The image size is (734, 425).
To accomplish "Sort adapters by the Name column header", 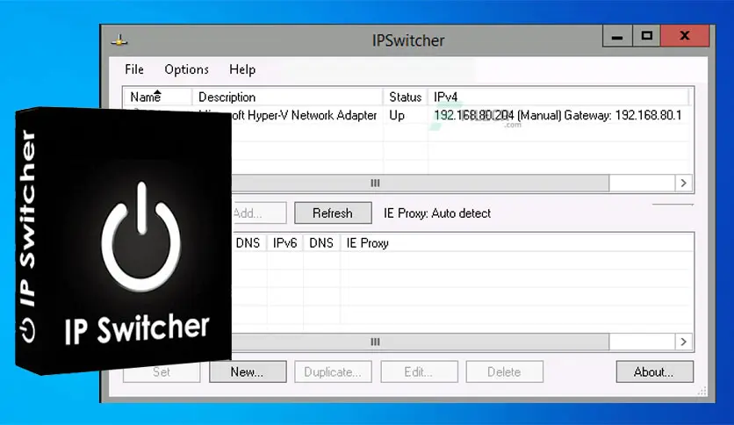I will [146, 97].
